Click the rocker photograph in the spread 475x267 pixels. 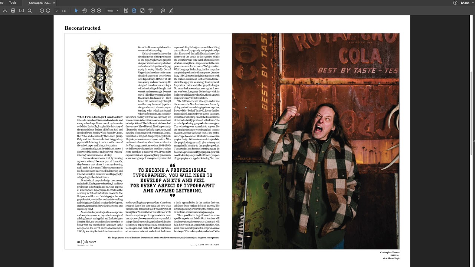point(315,141)
